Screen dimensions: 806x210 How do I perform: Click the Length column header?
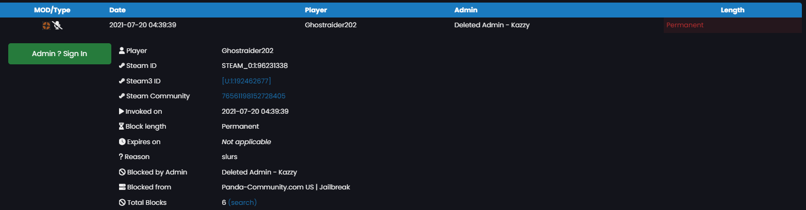(732, 10)
